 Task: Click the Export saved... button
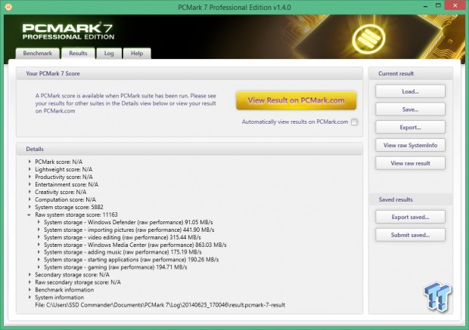(410, 217)
